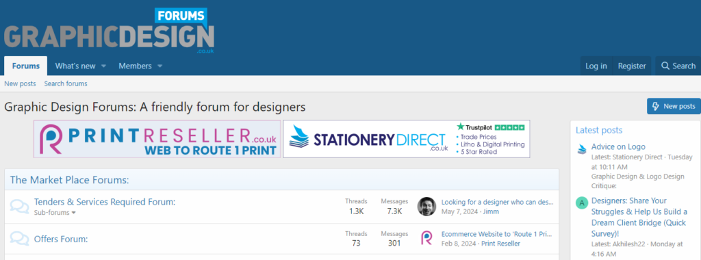Viewport: 701px width, 260px height.
Task: Click green 'A' avatar for Akhilesh22 post
Action: 582,203
